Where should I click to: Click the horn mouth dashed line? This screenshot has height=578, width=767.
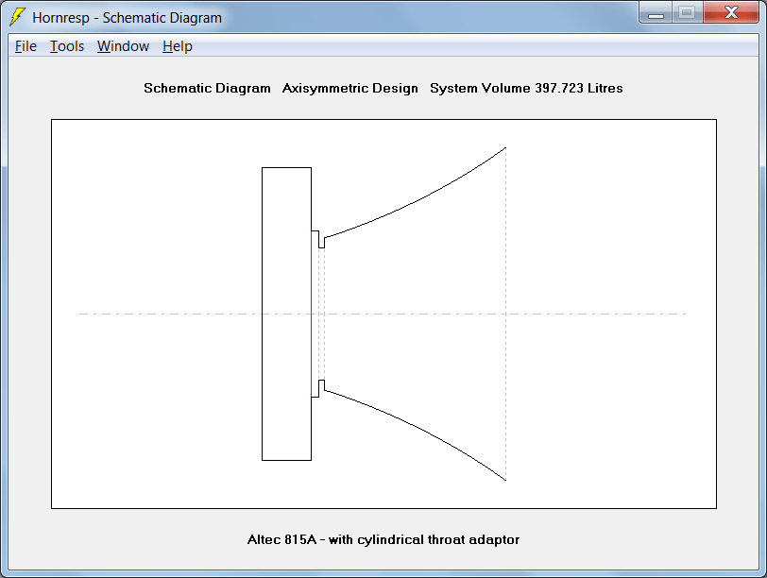pos(505,314)
